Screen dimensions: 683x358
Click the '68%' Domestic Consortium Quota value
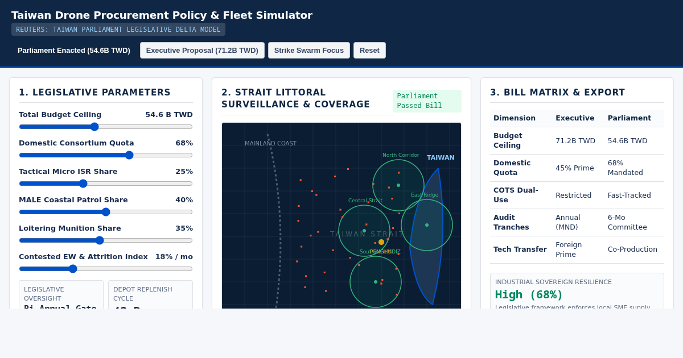pyautogui.click(x=184, y=143)
